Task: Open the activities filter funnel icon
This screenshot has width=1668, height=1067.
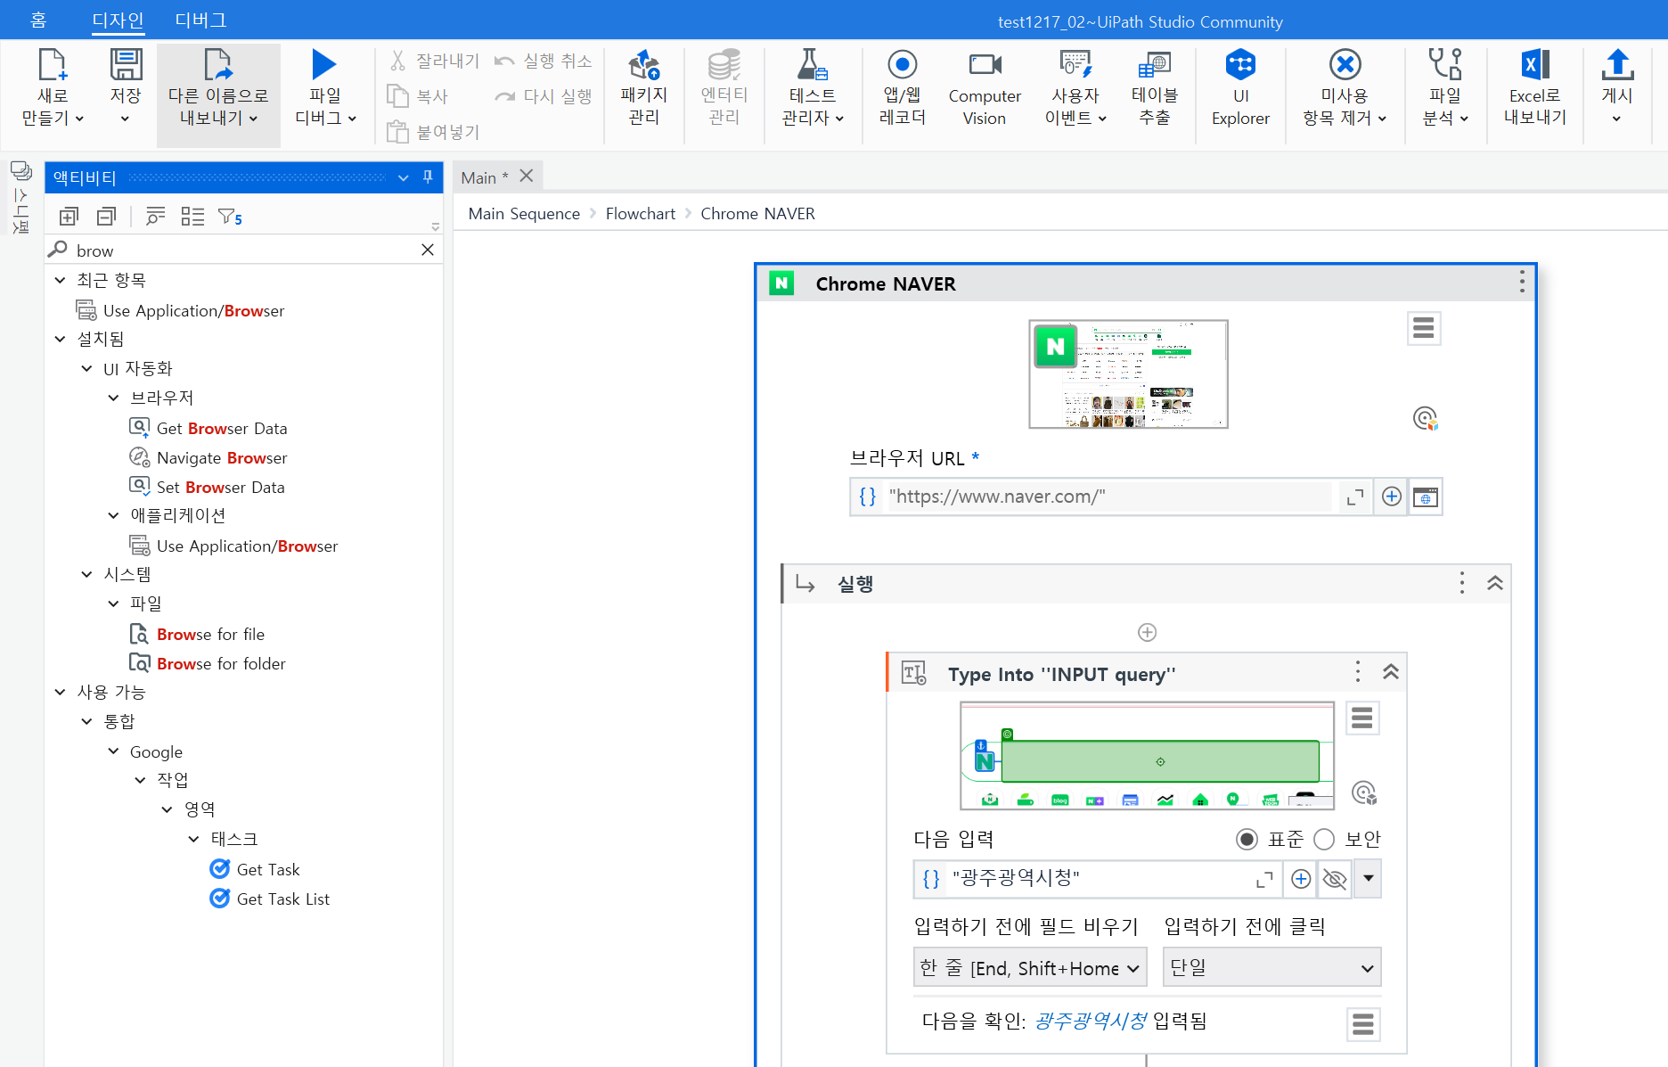Action: pyautogui.click(x=230, y=217)
